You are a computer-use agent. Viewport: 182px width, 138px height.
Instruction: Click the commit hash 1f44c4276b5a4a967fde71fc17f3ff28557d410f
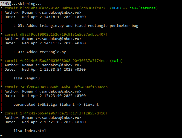coord(64,113)
